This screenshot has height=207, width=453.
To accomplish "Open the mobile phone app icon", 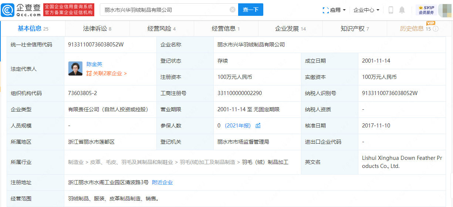I will pos(391,10).
